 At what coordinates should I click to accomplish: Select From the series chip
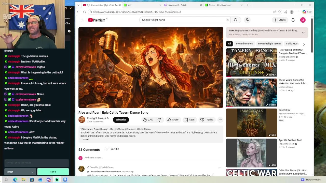click(x=244, y=43)
